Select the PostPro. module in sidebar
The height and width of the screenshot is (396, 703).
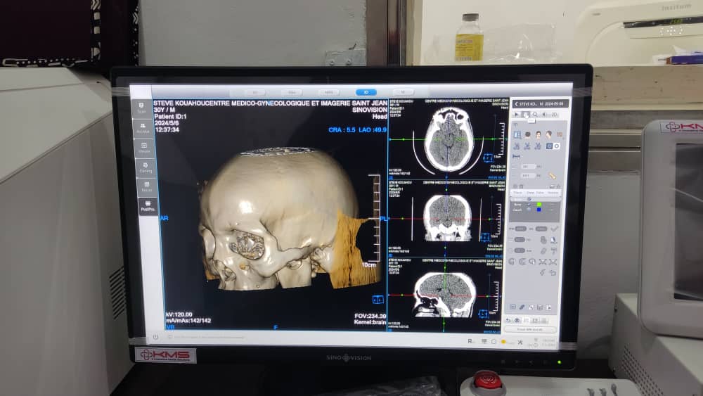[148, 206]
